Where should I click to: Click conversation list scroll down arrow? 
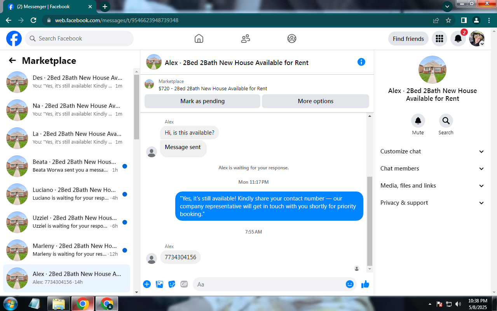pyautogui.click(x=136, y=292)
